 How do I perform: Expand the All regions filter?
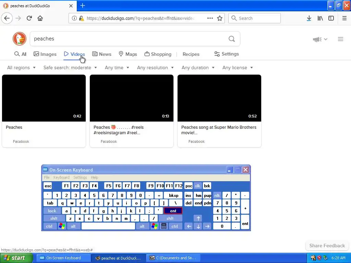coord(21,67)
